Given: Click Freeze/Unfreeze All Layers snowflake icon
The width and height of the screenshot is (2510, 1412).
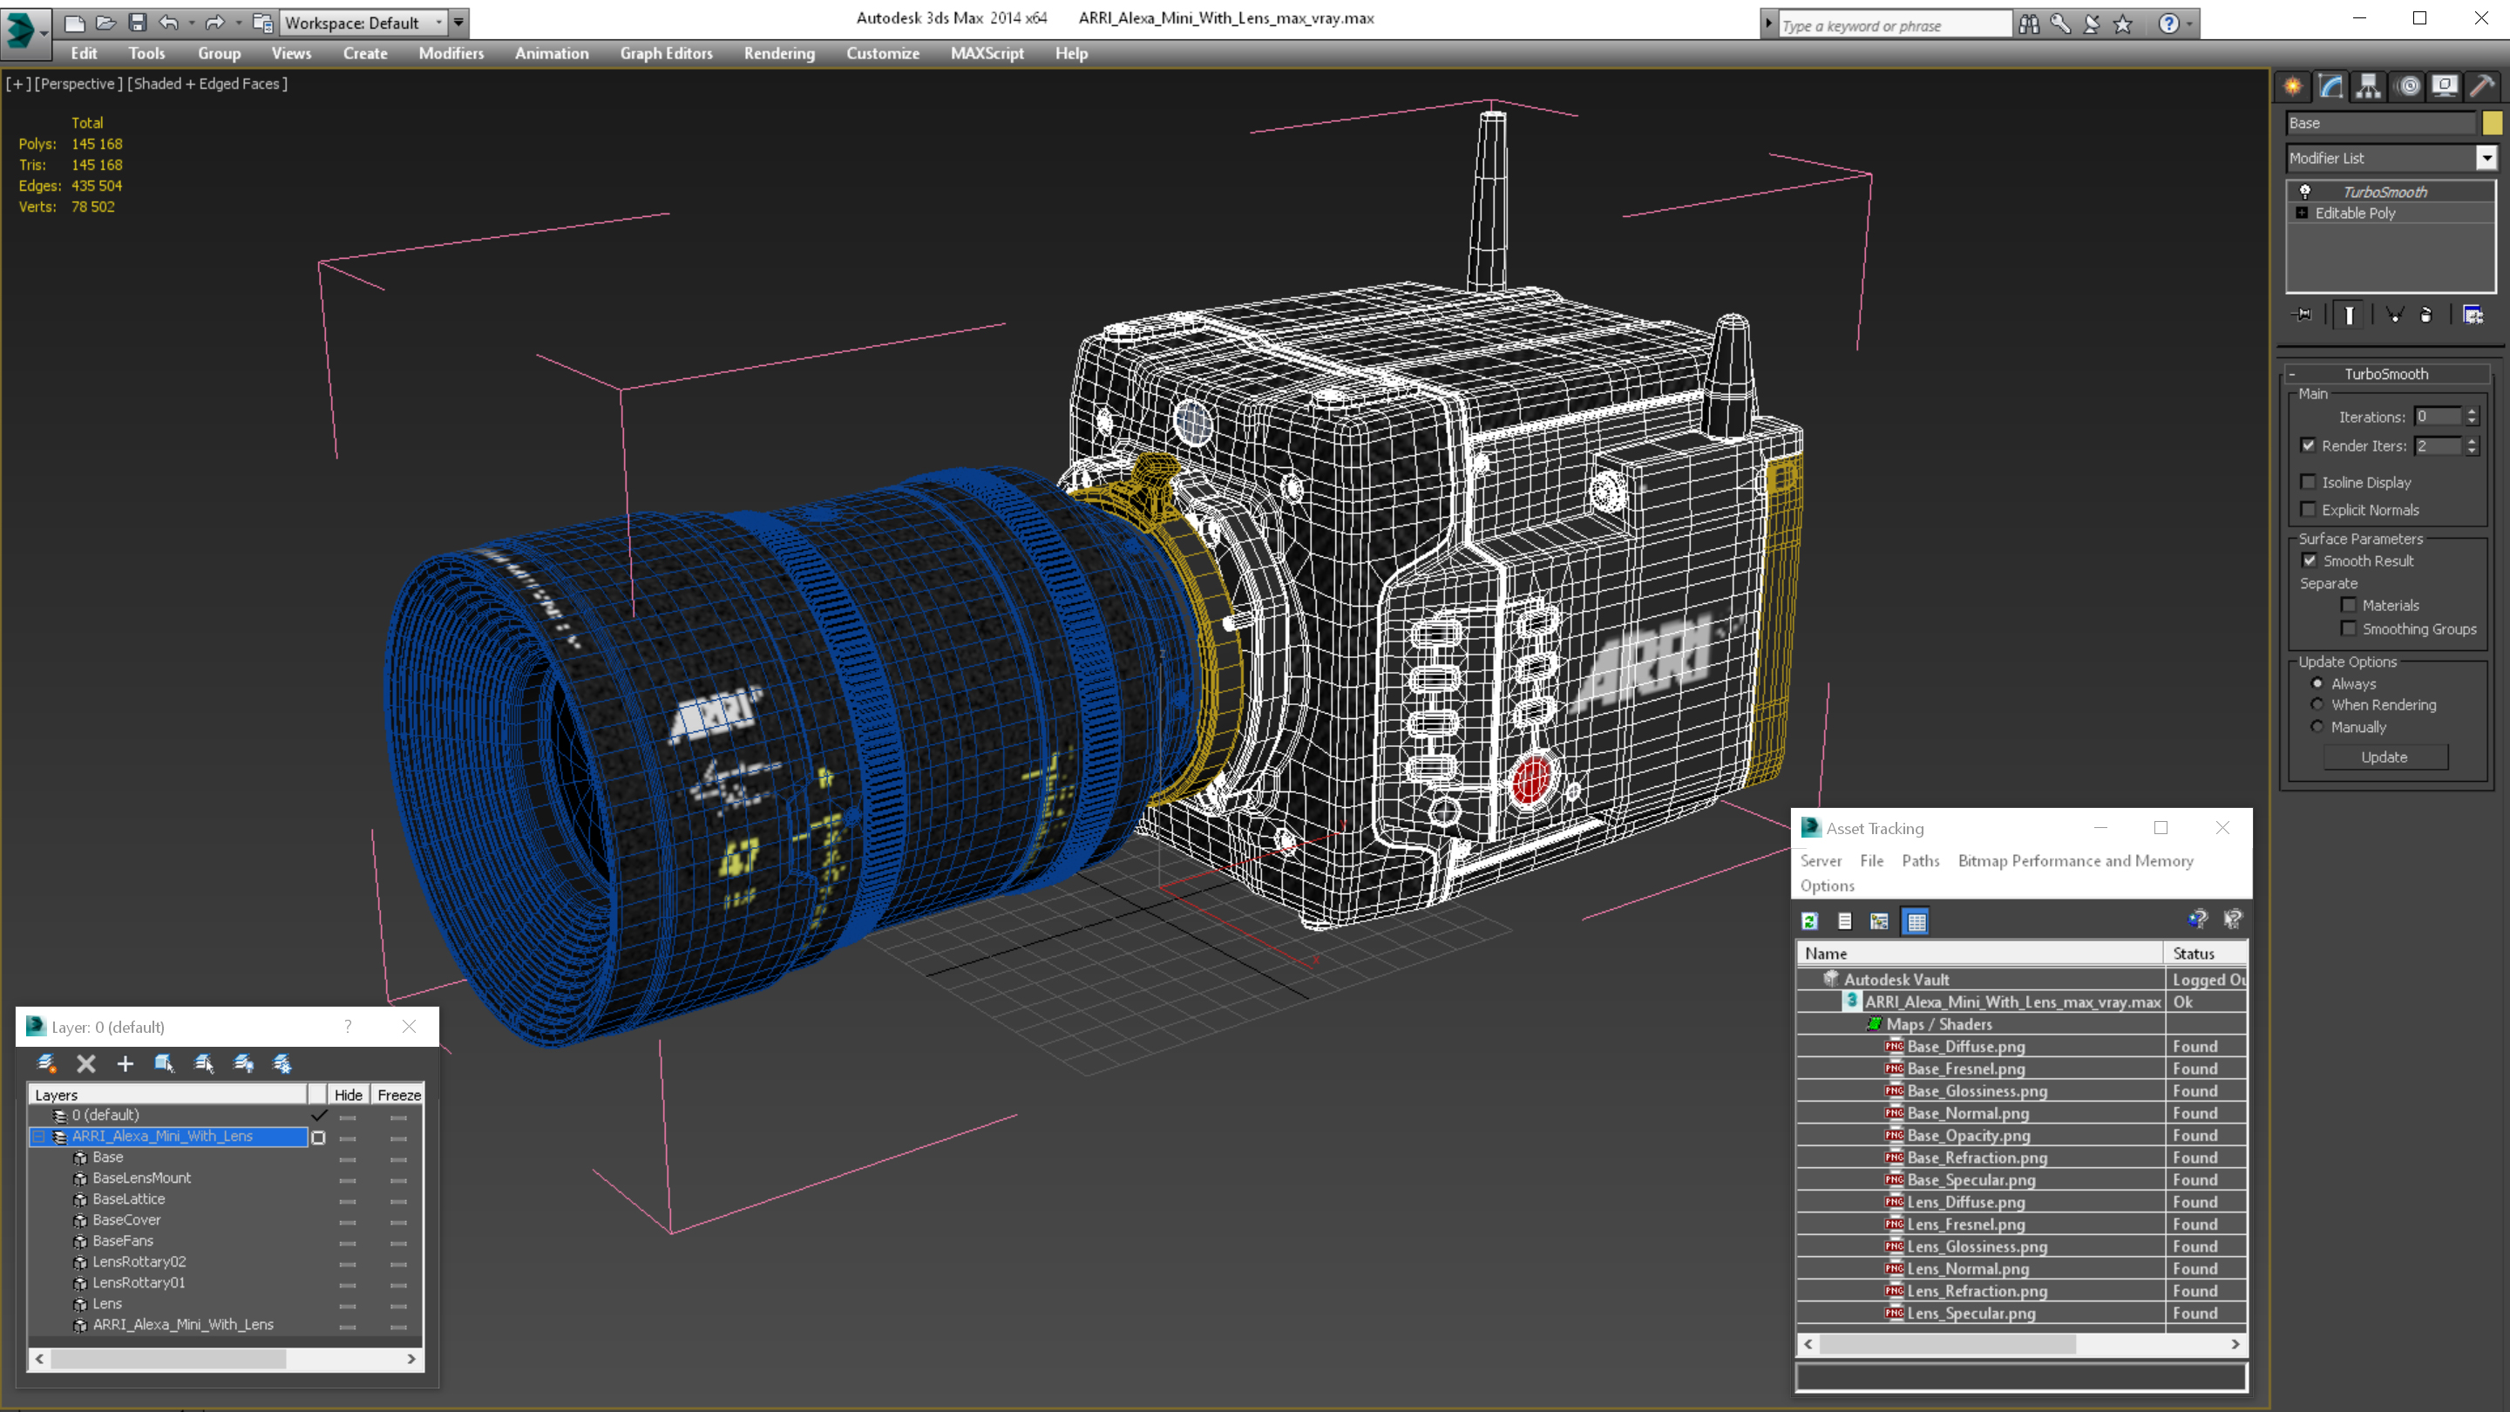Looking at the screenshot, I should 282,1063.
